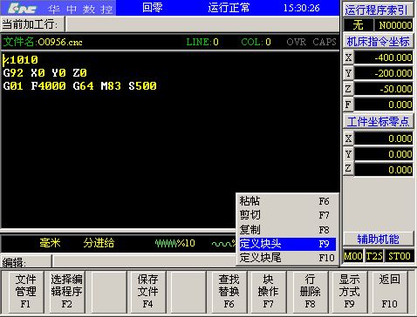This screenshot has width=417, height=317.
Task: Click machine Y value -200.000
Action: pos(384,73)
